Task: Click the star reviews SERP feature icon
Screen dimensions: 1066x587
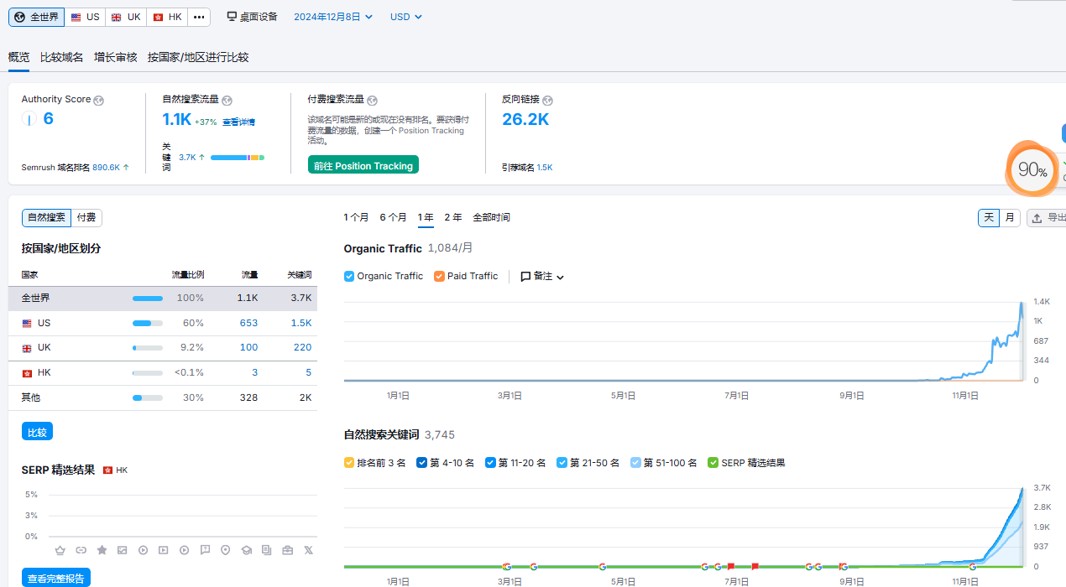Action: (102, 550)
